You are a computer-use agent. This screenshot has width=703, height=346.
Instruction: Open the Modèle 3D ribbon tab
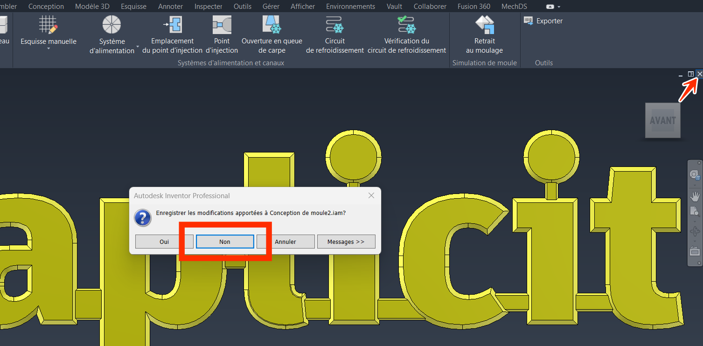92,7
